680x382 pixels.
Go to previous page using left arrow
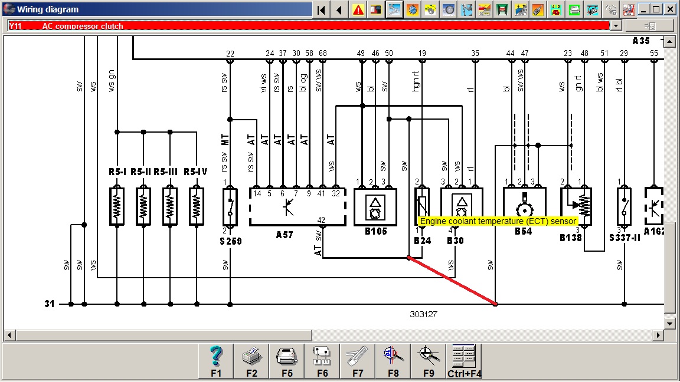pos(339,9)
